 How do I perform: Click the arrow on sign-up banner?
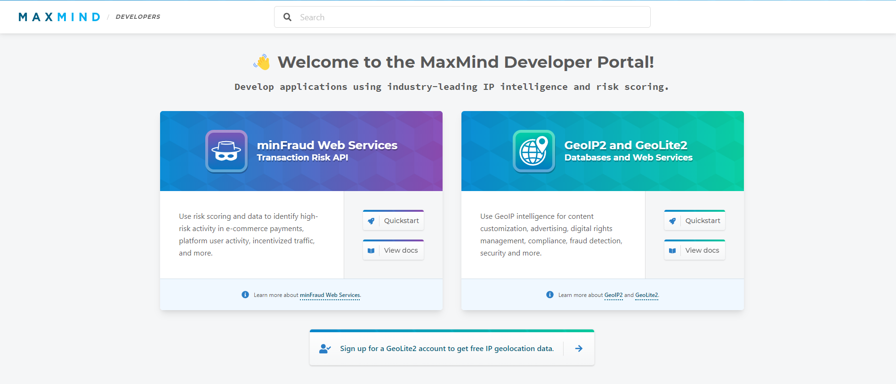579,348
